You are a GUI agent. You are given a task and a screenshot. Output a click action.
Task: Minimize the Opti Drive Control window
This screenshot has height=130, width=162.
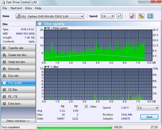[142, 1]
